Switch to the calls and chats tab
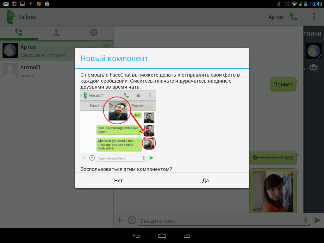 (x=19, y=33)
